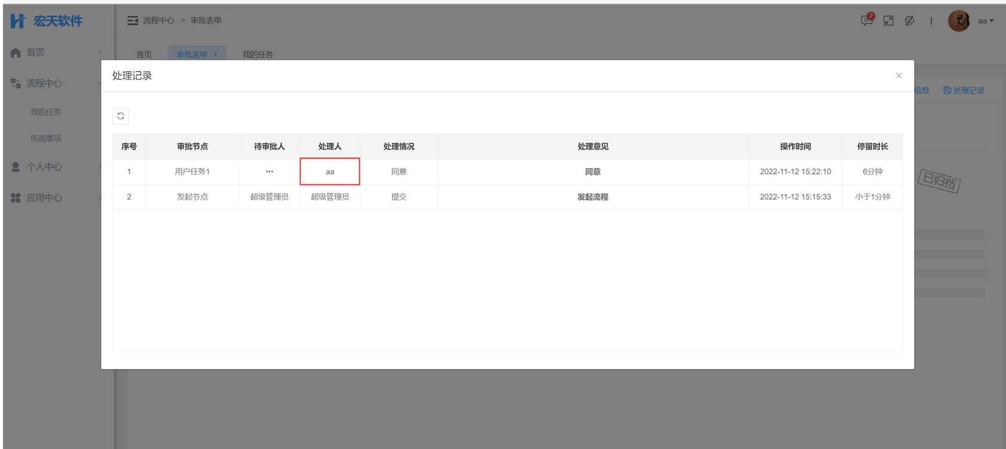The image size is (1006, 449).
Task: Click the 操作时间 column header
Action: coord(795,147)
